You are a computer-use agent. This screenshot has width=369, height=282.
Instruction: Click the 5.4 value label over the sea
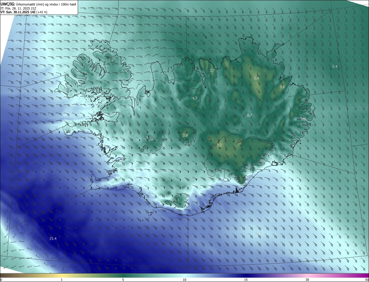pyautogui.click(x=335, y=66)
